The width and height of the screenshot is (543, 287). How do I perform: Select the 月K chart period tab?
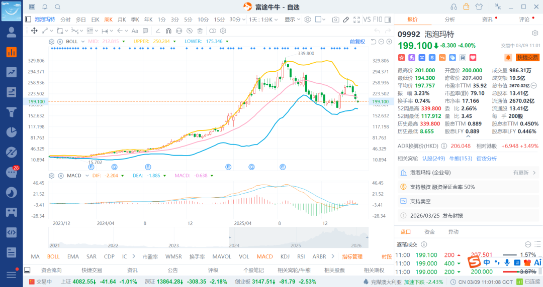point(122,20)
